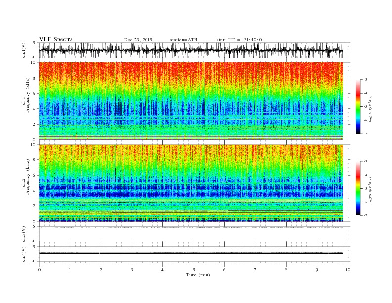Click the "-7" tick on the lower colorbar
This screenshot has height=303, width=392.
[x=365, y=215]
